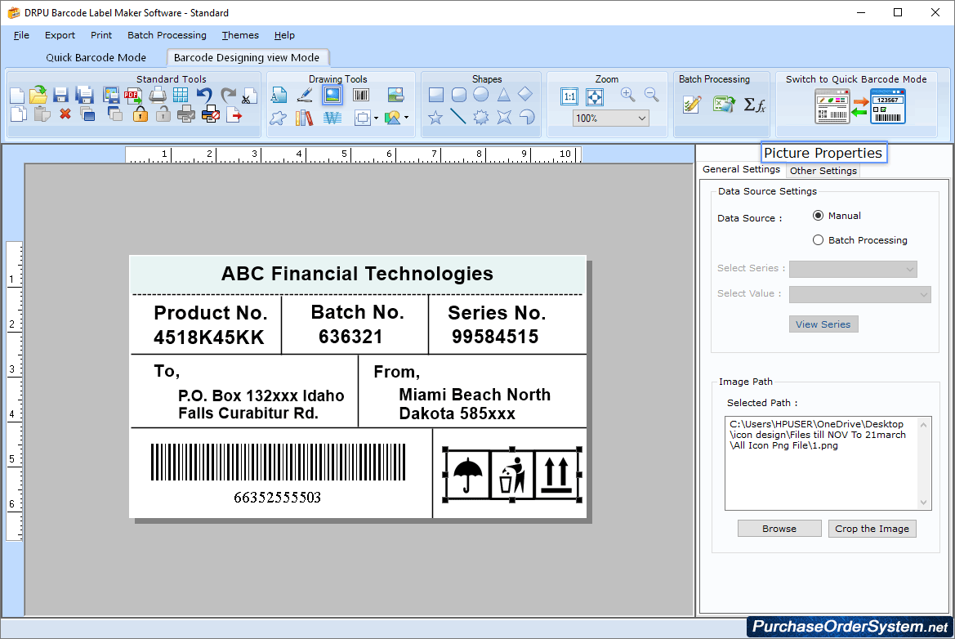The image size is (955, 639).
Task: Open the Select Value dropdown
Action: click(860, 294)
